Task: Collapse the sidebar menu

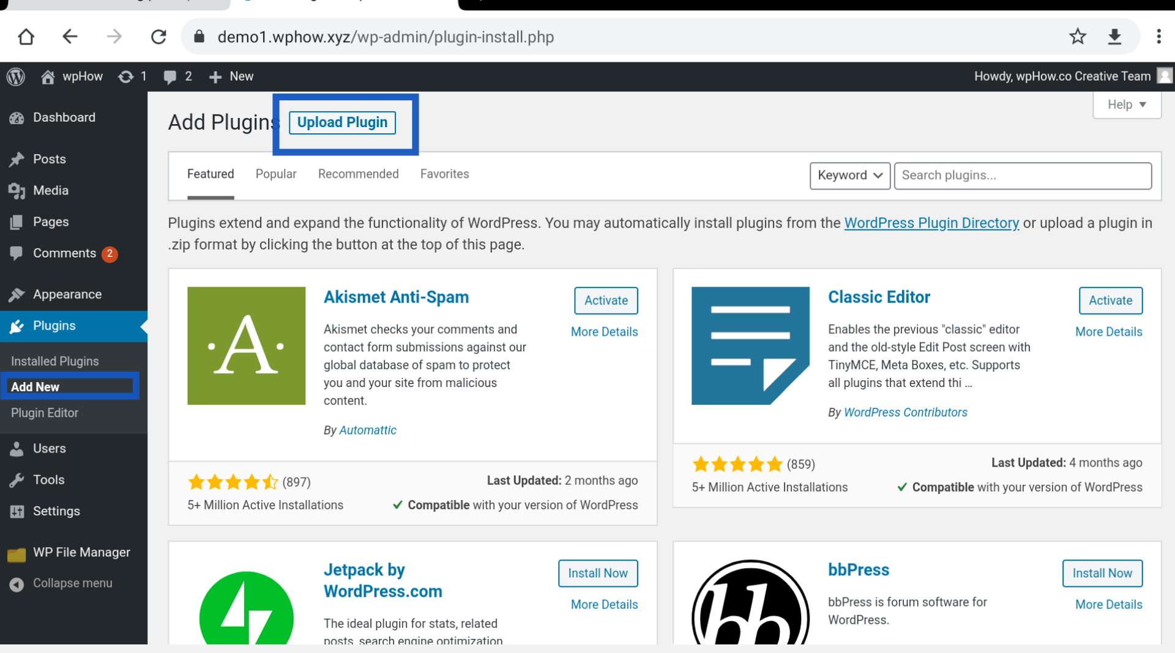Action: pyautogui.click(x=61, y=583)
